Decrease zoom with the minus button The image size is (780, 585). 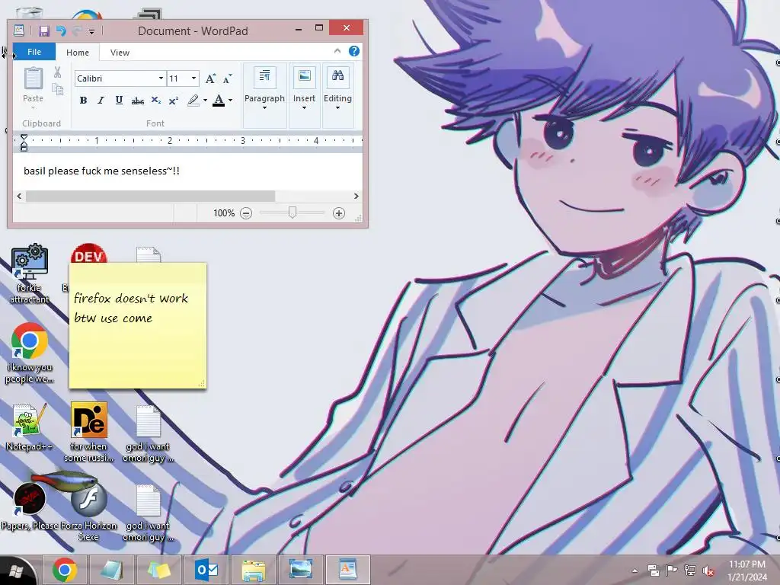click(x=246, y=213)
